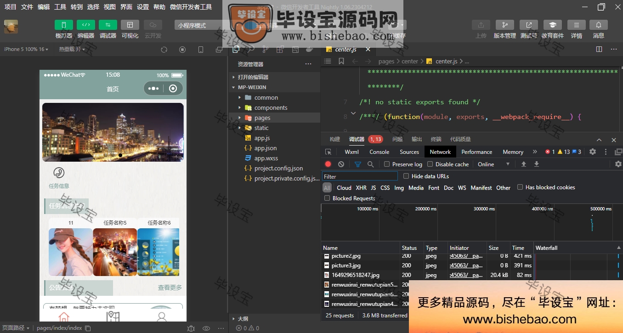Open project.config.json file

click(278, 168)
